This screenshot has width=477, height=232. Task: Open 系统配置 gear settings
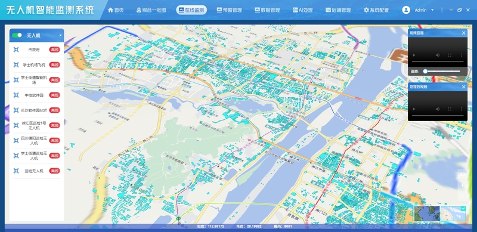(376, 10)
